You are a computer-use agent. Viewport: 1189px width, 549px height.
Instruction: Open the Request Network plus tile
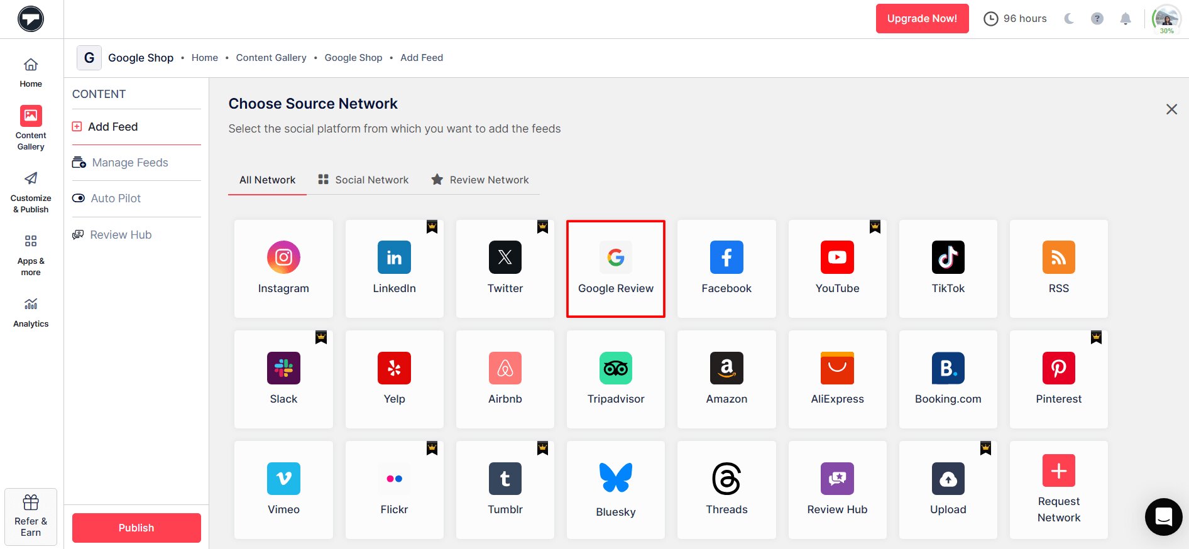1058,490
